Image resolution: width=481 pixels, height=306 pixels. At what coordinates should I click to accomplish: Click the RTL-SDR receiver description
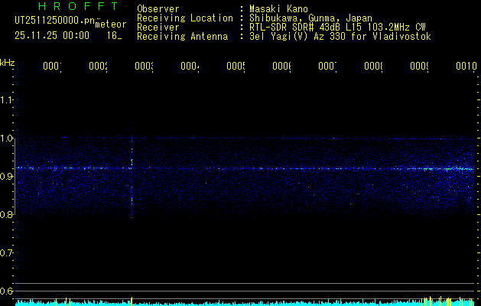pos(337,27)
